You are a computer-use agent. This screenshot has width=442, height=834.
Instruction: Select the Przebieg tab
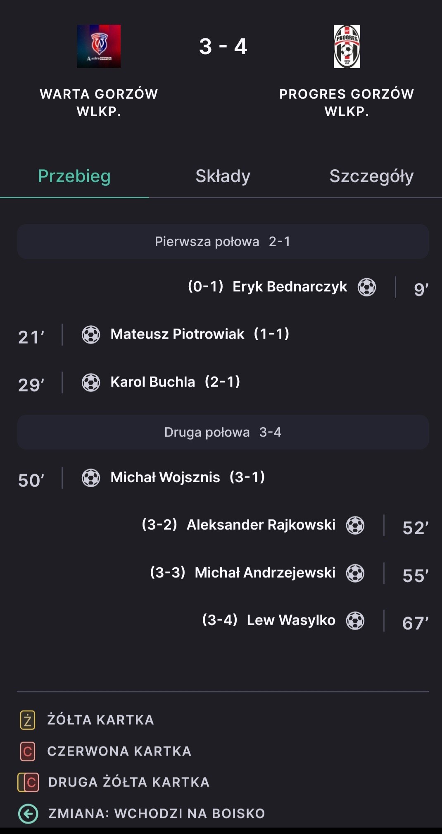coord(74,176)
